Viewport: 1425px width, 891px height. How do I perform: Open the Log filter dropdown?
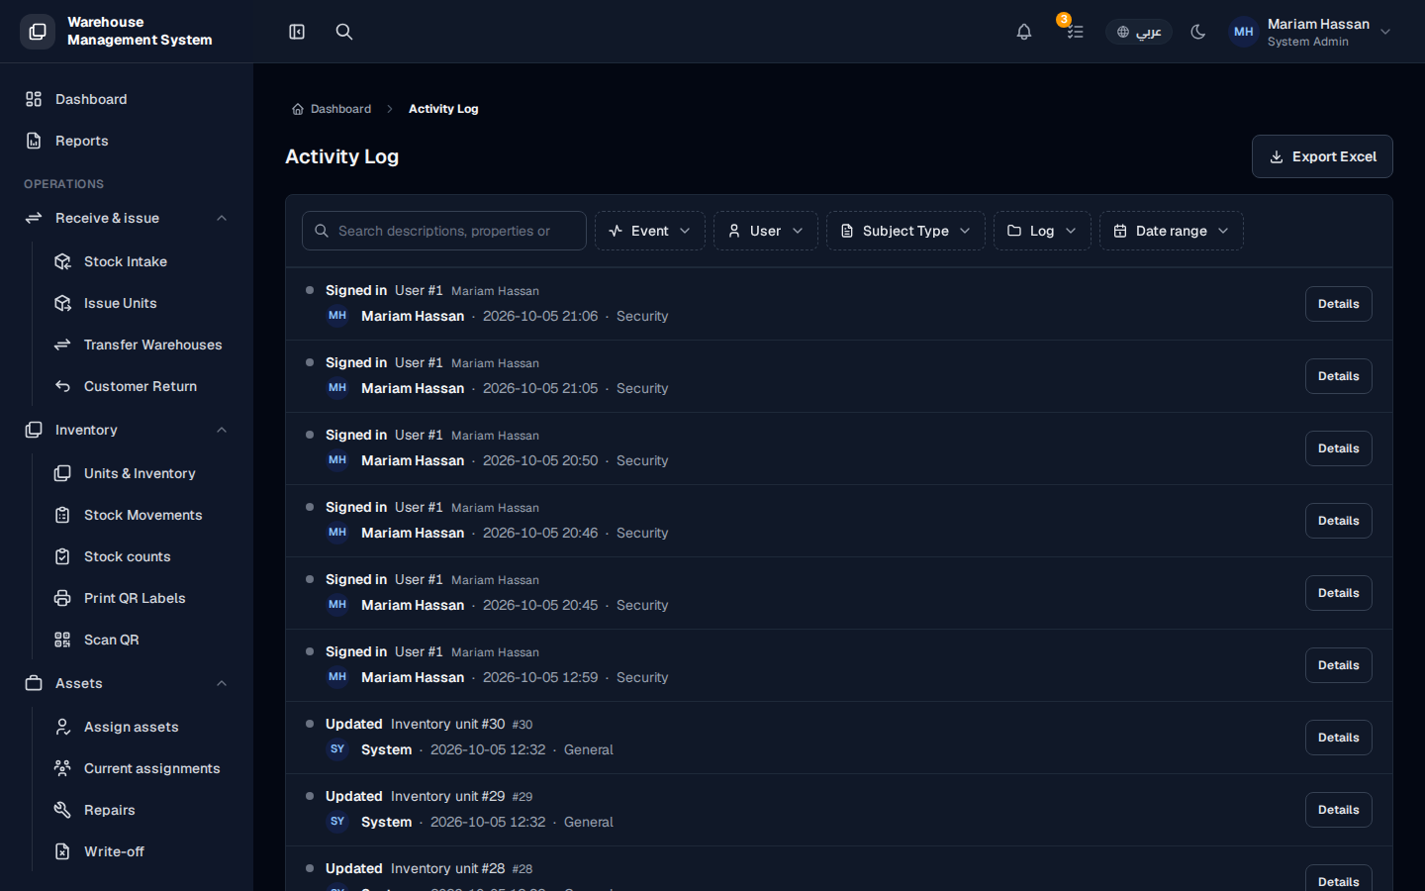(1042, 231)
